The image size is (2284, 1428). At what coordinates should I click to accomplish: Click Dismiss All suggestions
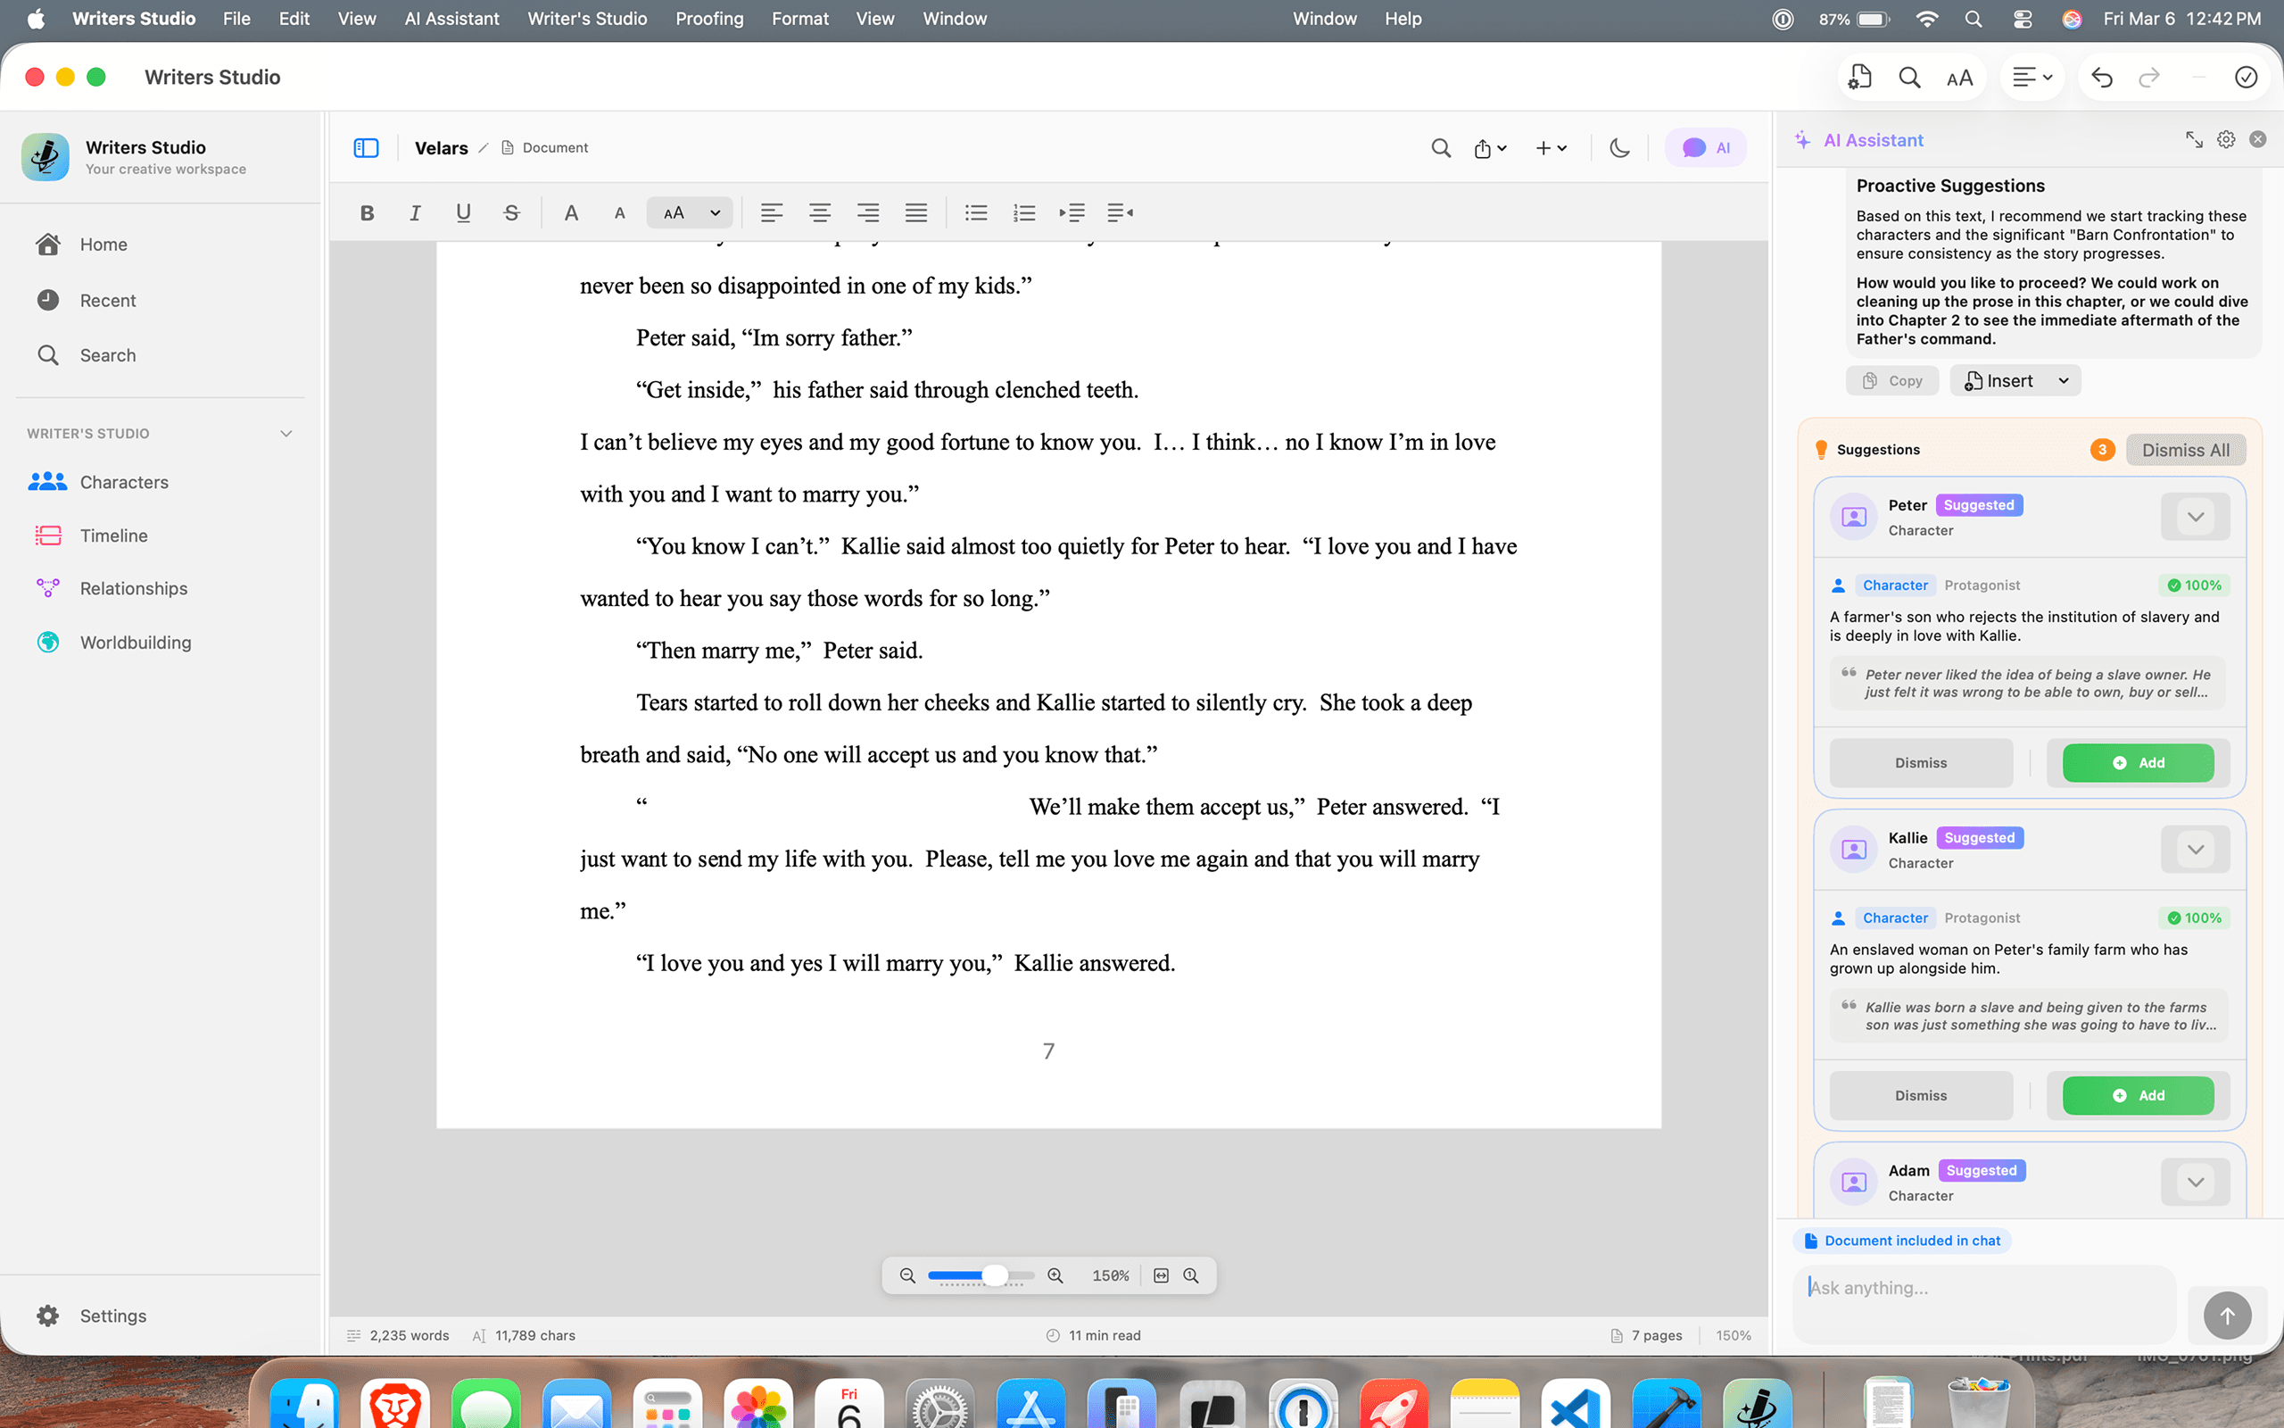(x=2185, y=450)
